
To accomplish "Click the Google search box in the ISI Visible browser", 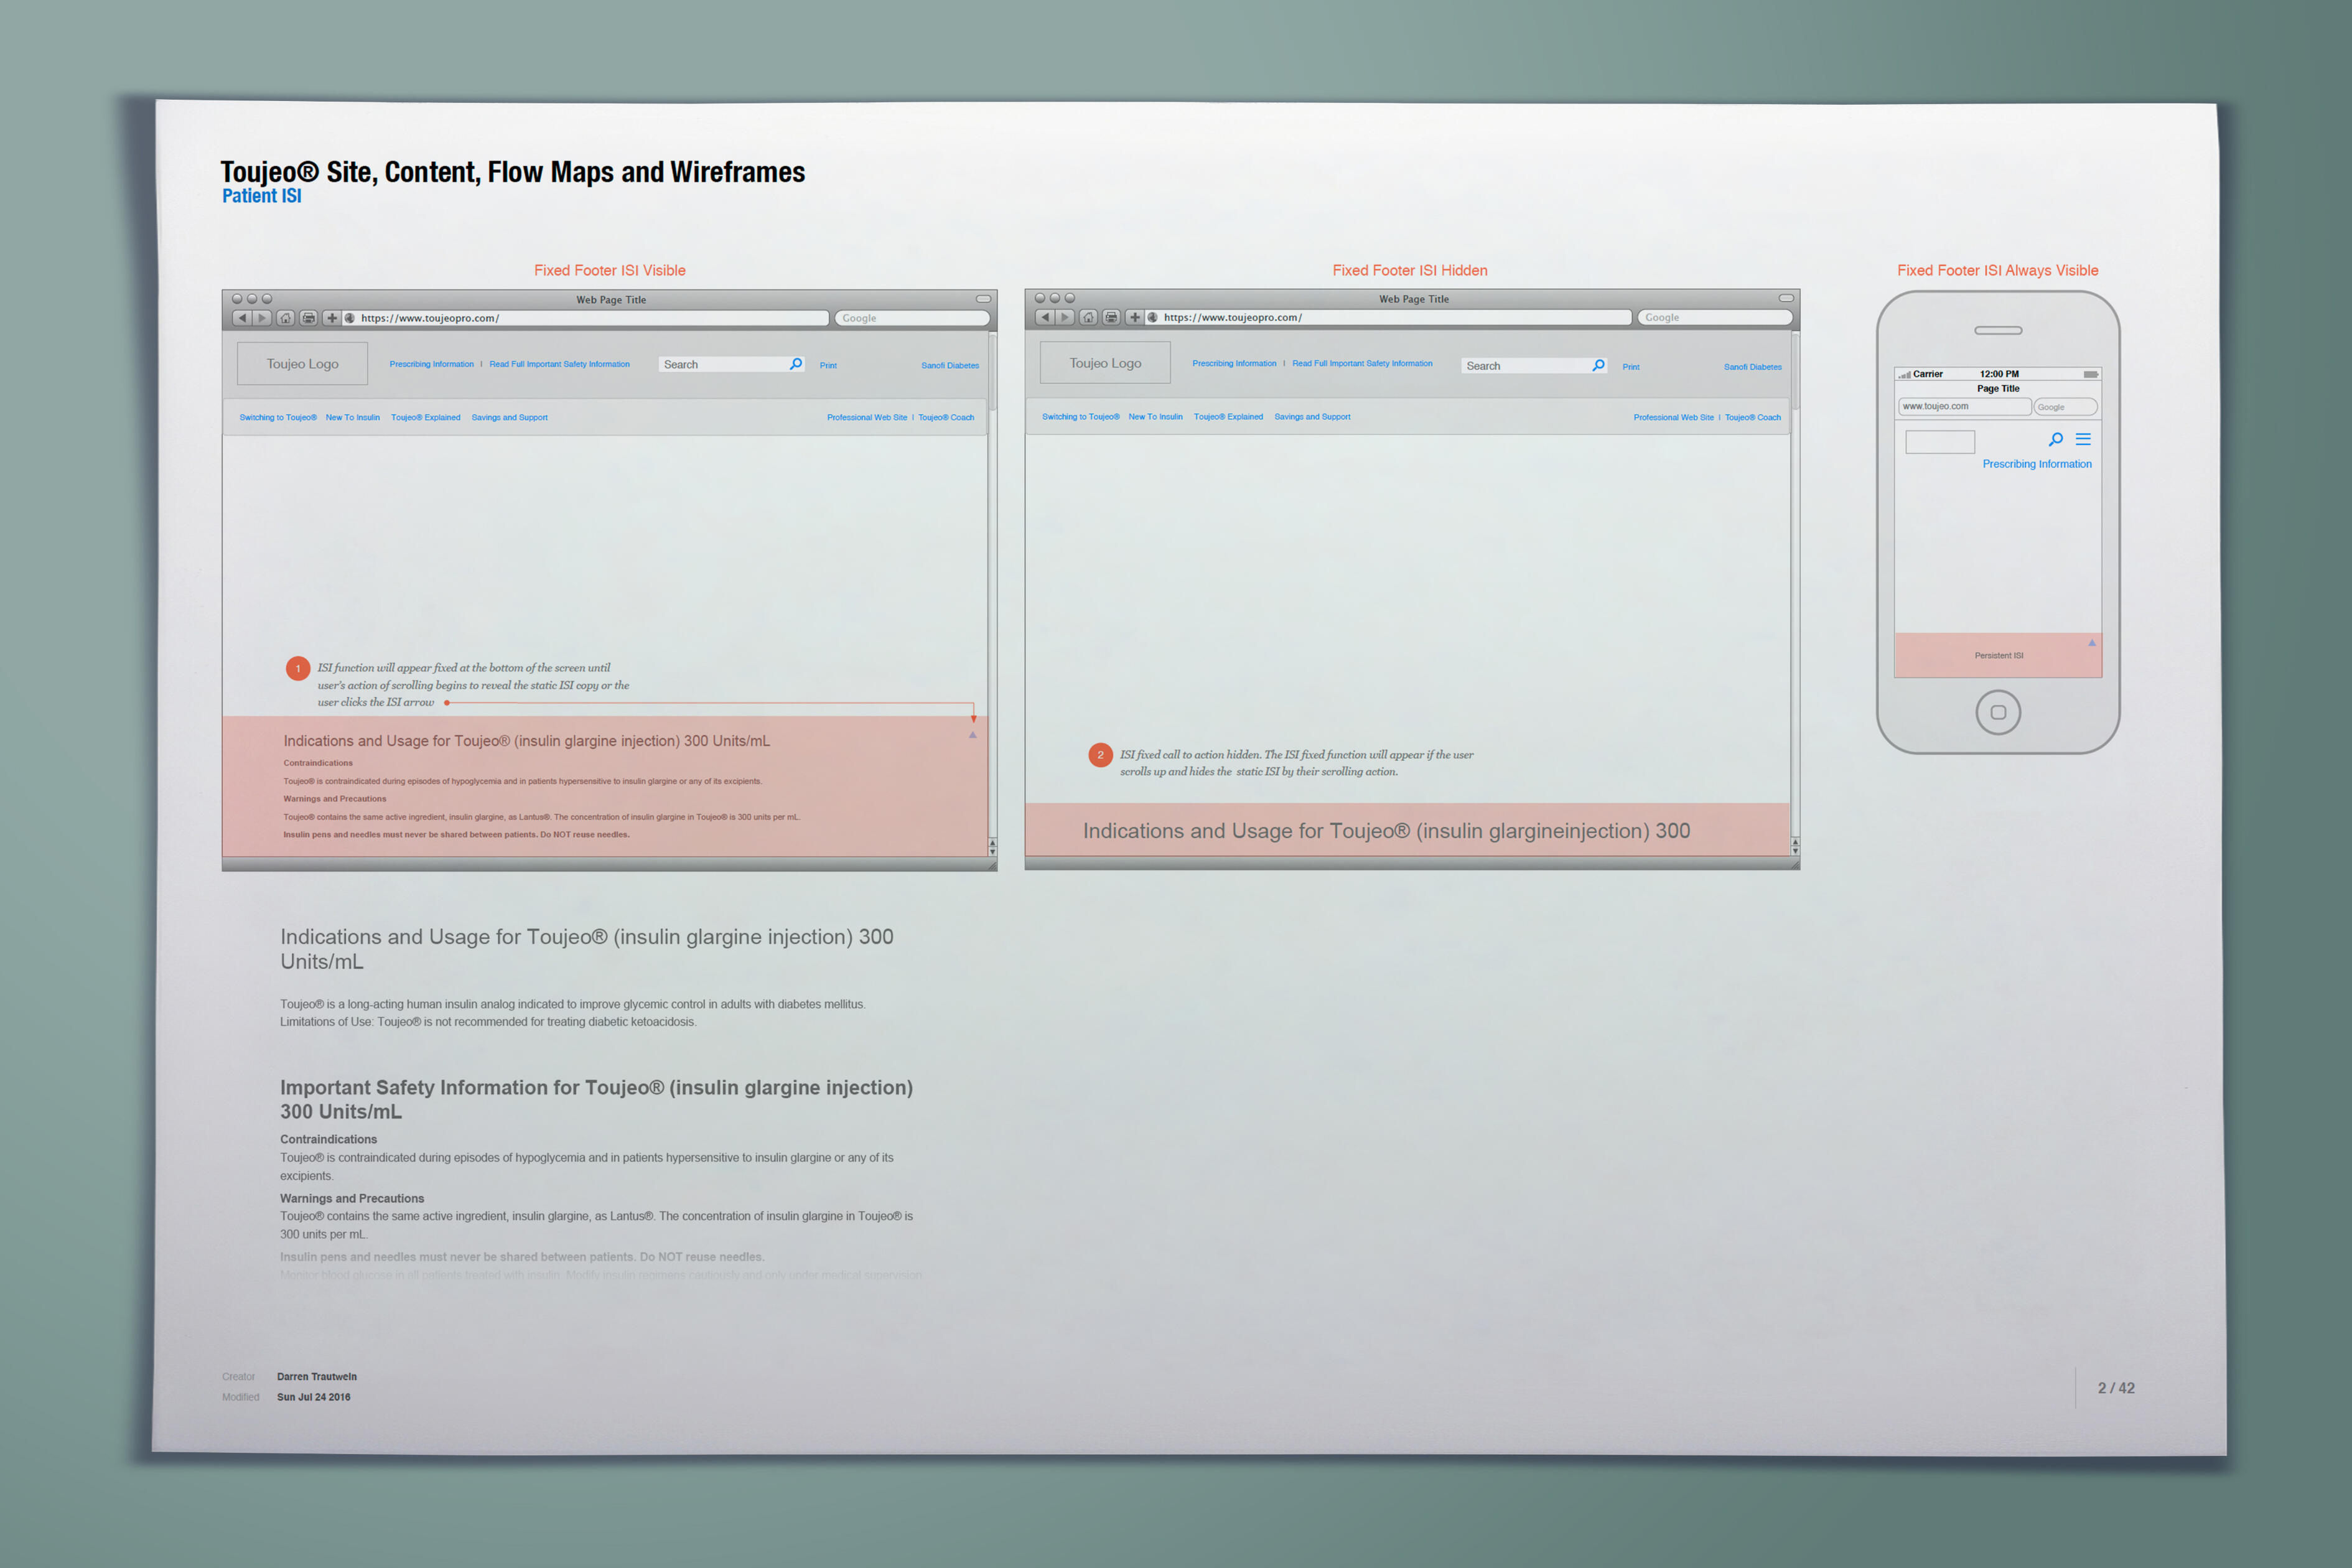I will pyautogui.click(x=912, y=318).
